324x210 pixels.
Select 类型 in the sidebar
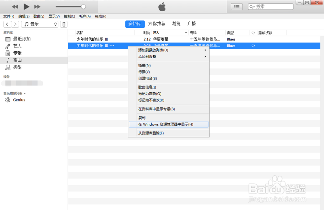click(x=34, y=67)
